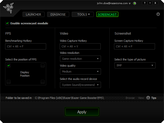Click the 'Folder to be saved in' label
The width and height of the screenshot is (164, 123).
pyautogui.click(x=19, y=98)
